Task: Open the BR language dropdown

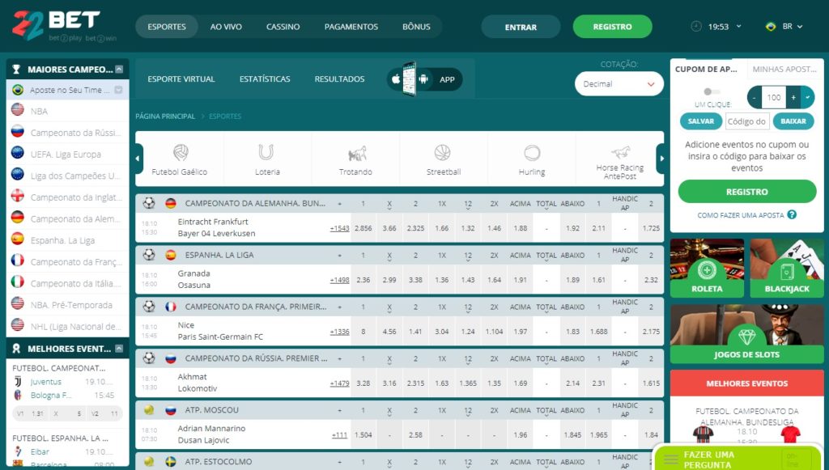Action: 793,27
